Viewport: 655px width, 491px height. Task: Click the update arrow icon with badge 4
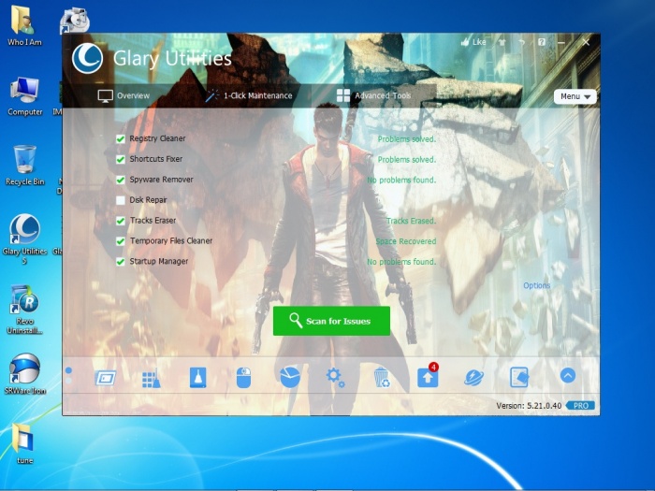(428, 378)
